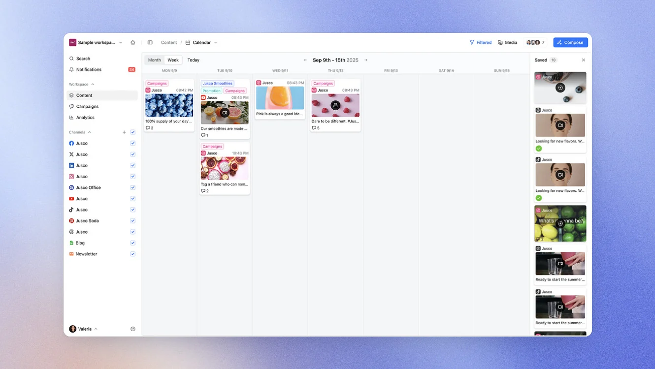Toggle the Blog channel checkbox
Screen dimensions: 655x369
(x=133, y=243)
